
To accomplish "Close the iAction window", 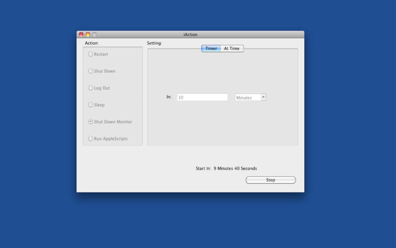I will 81,34.
